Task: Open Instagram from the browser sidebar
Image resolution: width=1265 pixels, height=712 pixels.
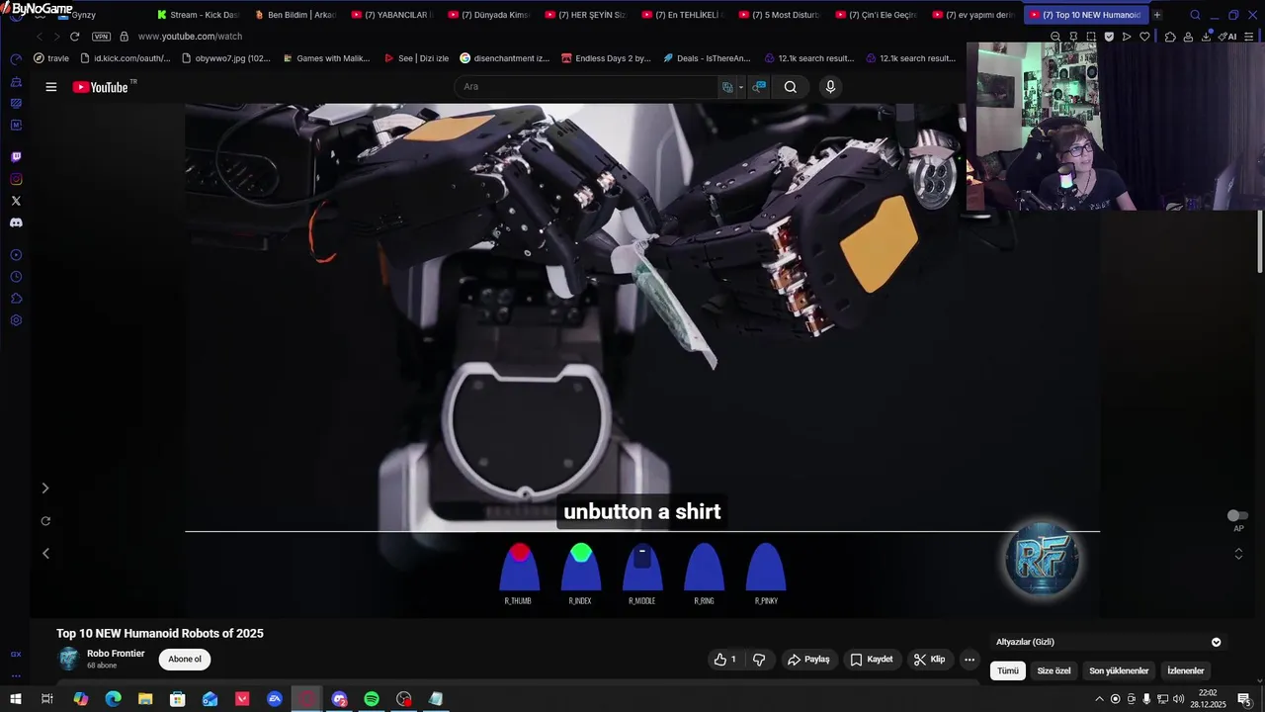Action: point(16,179)
